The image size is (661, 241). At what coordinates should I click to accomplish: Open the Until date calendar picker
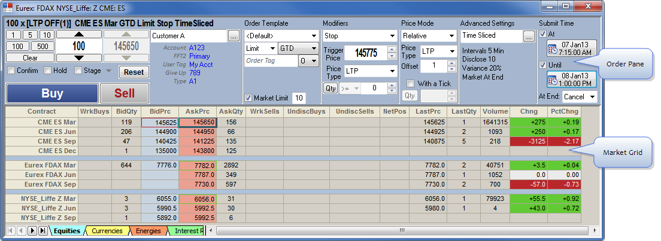[x=572, y=79]
